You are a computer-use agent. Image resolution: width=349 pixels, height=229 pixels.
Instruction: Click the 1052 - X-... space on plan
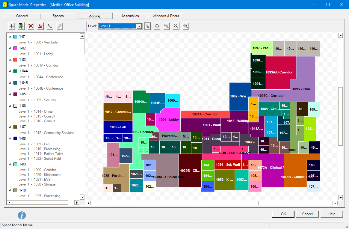click(x=224, y=180)
